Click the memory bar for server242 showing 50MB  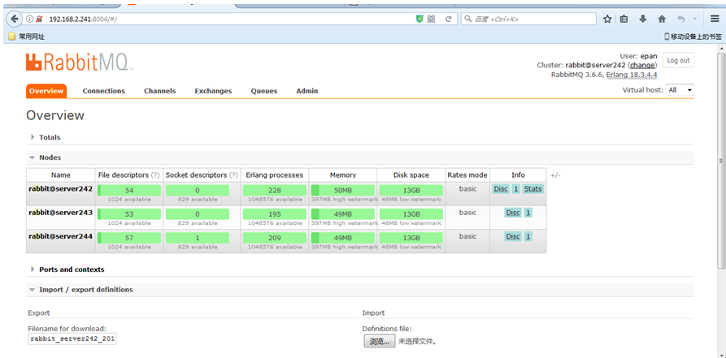click(x=342, y=190)
